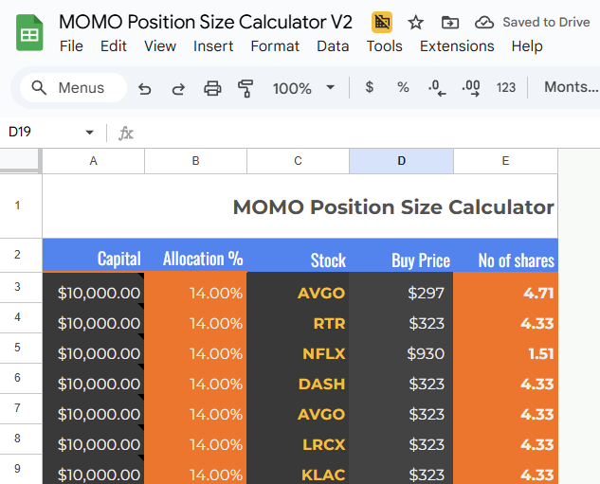Click the Redo arrow in toolbar
Viewport: 600px width, 484px height.
[178, 88]
